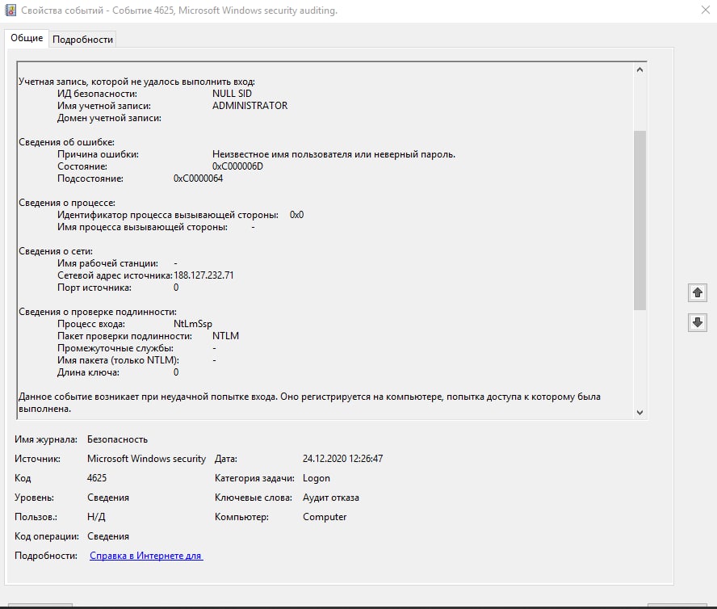Click Сведения value next to Уровень
This screenshot has height=609, width=717.
click(108, 498)
